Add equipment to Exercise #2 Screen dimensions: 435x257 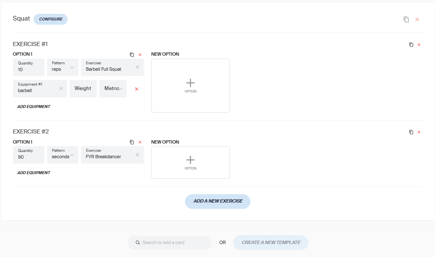coord(34,172)
